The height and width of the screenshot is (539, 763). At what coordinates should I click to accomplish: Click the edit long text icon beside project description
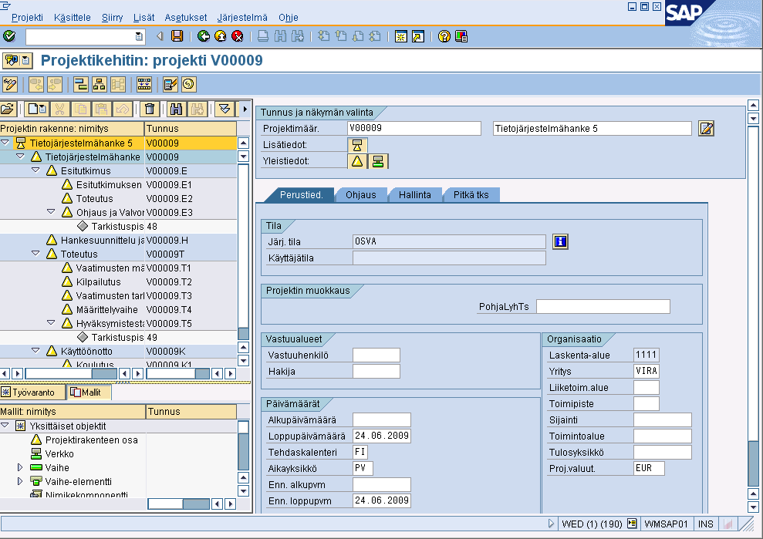[706, 129]
